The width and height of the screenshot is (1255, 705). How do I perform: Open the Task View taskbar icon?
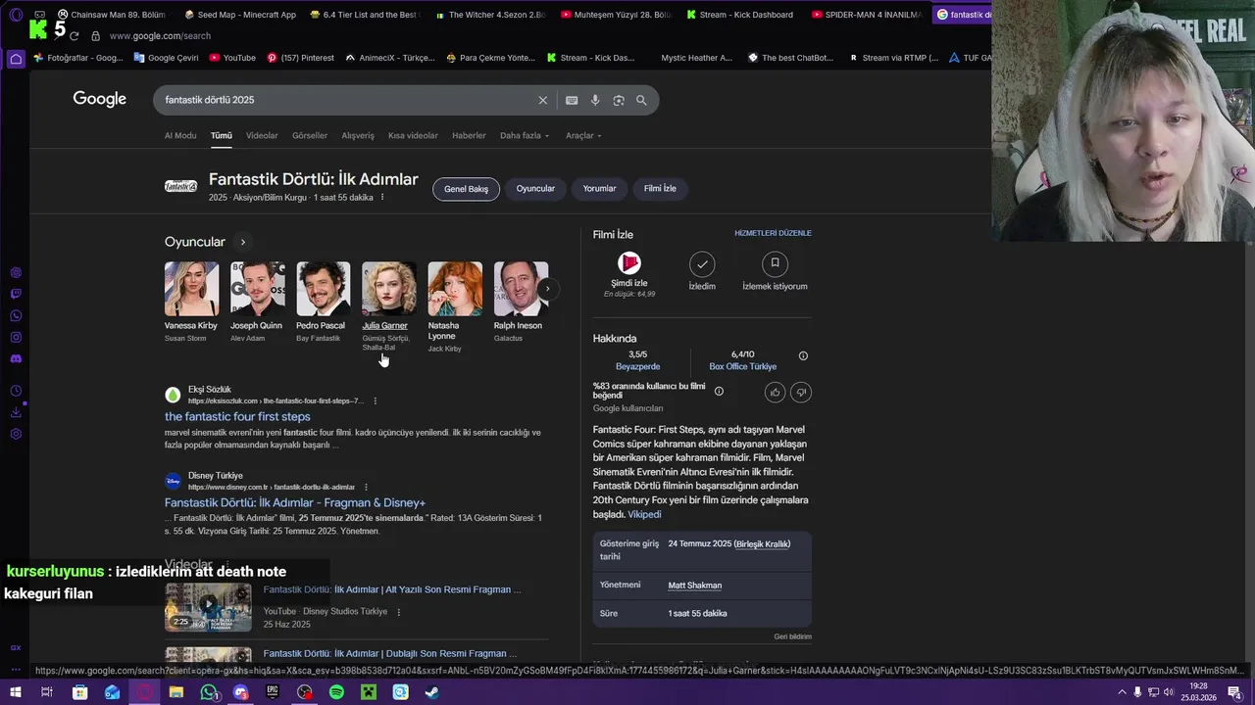pyautogui.click(x=46, y=692)
